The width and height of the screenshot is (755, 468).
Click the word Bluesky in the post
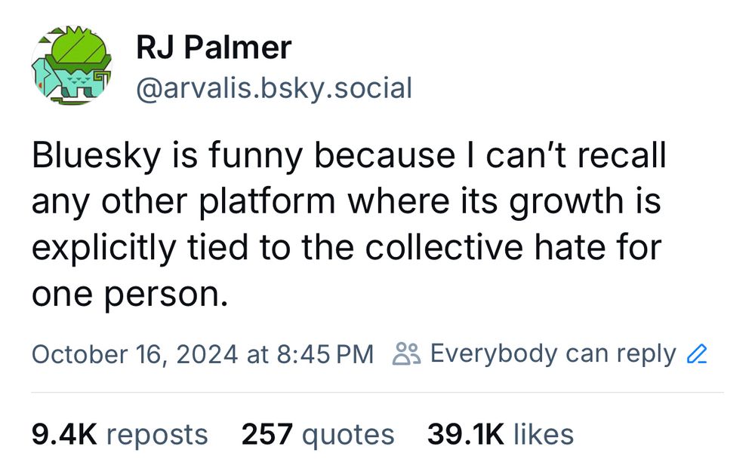pos(97,156)
